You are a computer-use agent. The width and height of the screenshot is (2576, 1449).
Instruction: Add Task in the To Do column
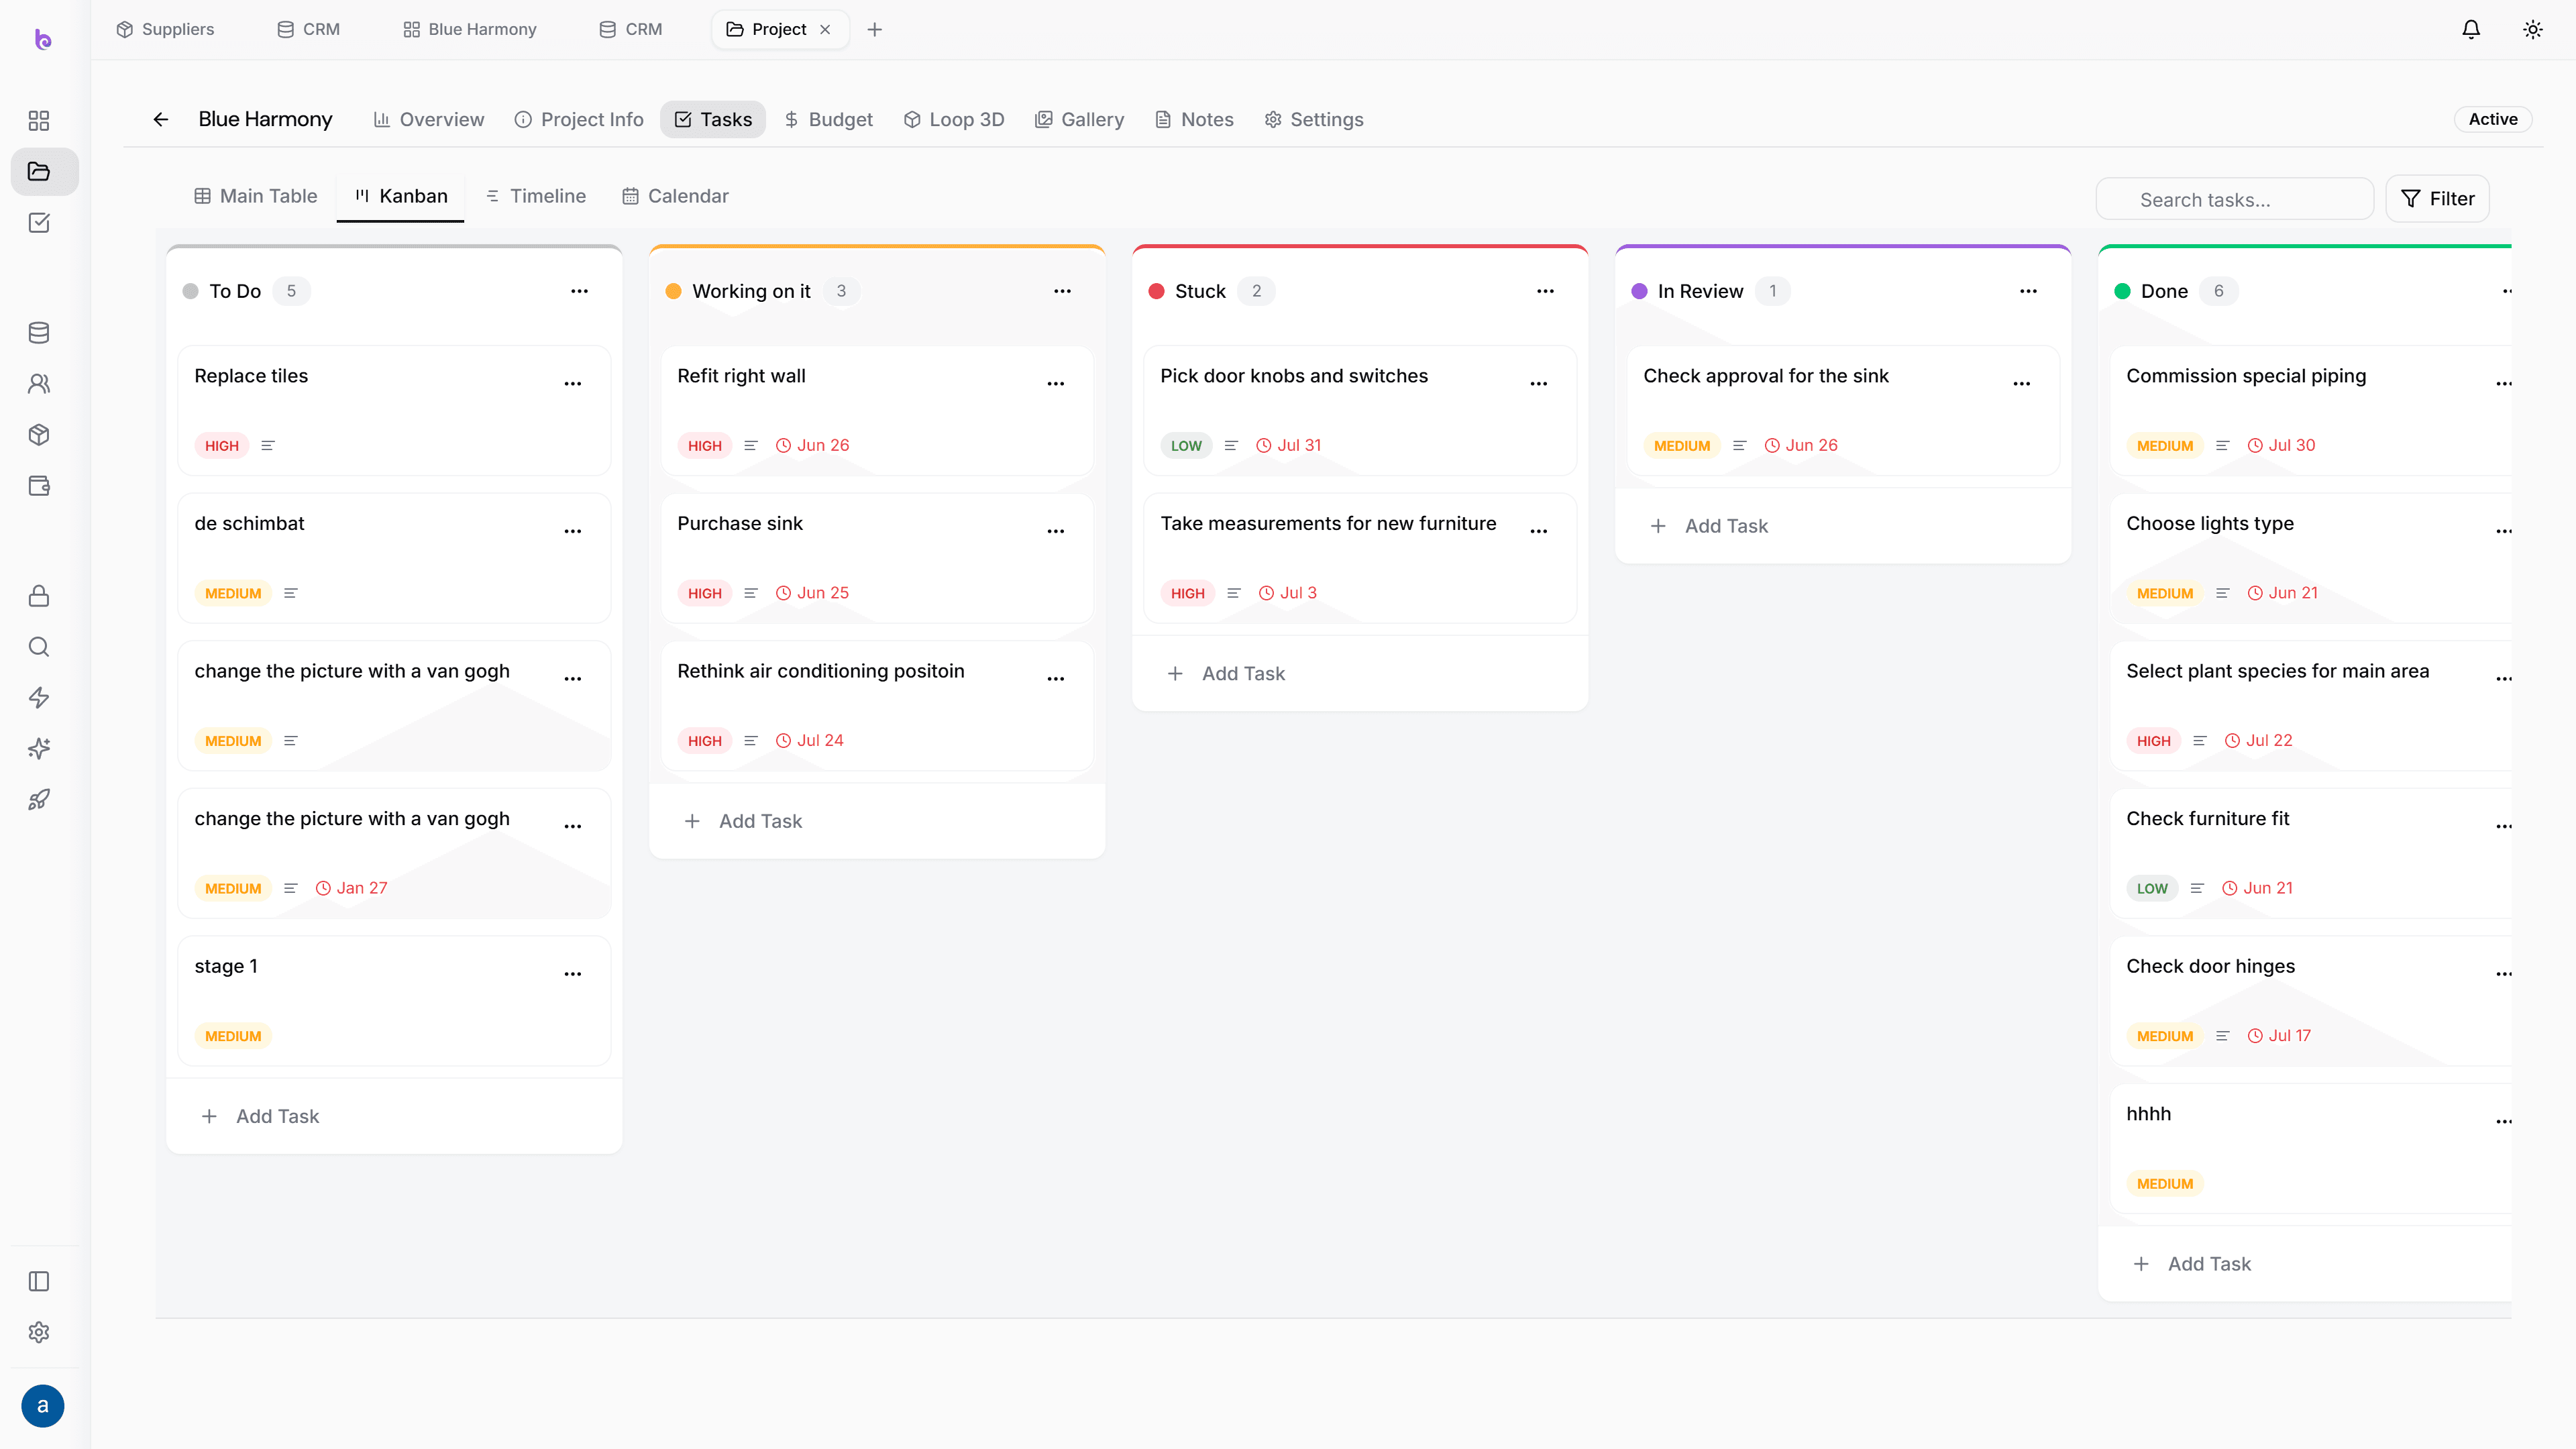260,1117
